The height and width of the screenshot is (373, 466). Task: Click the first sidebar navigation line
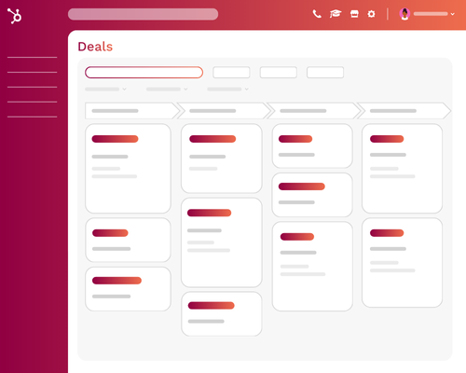(33, 58)
